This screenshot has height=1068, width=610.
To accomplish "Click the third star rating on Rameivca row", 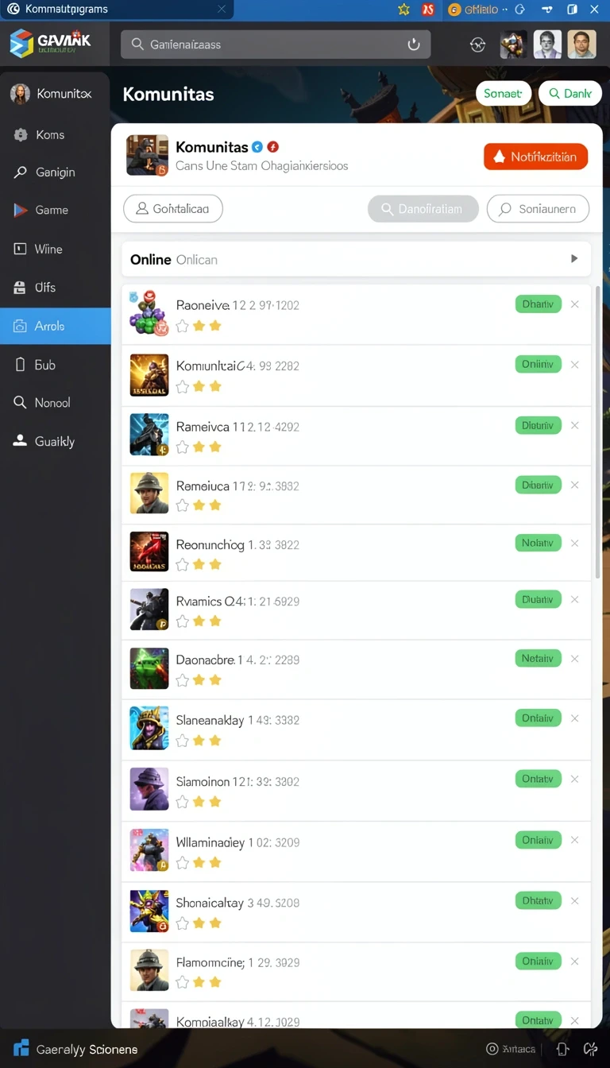I will [x=214, y=447].
